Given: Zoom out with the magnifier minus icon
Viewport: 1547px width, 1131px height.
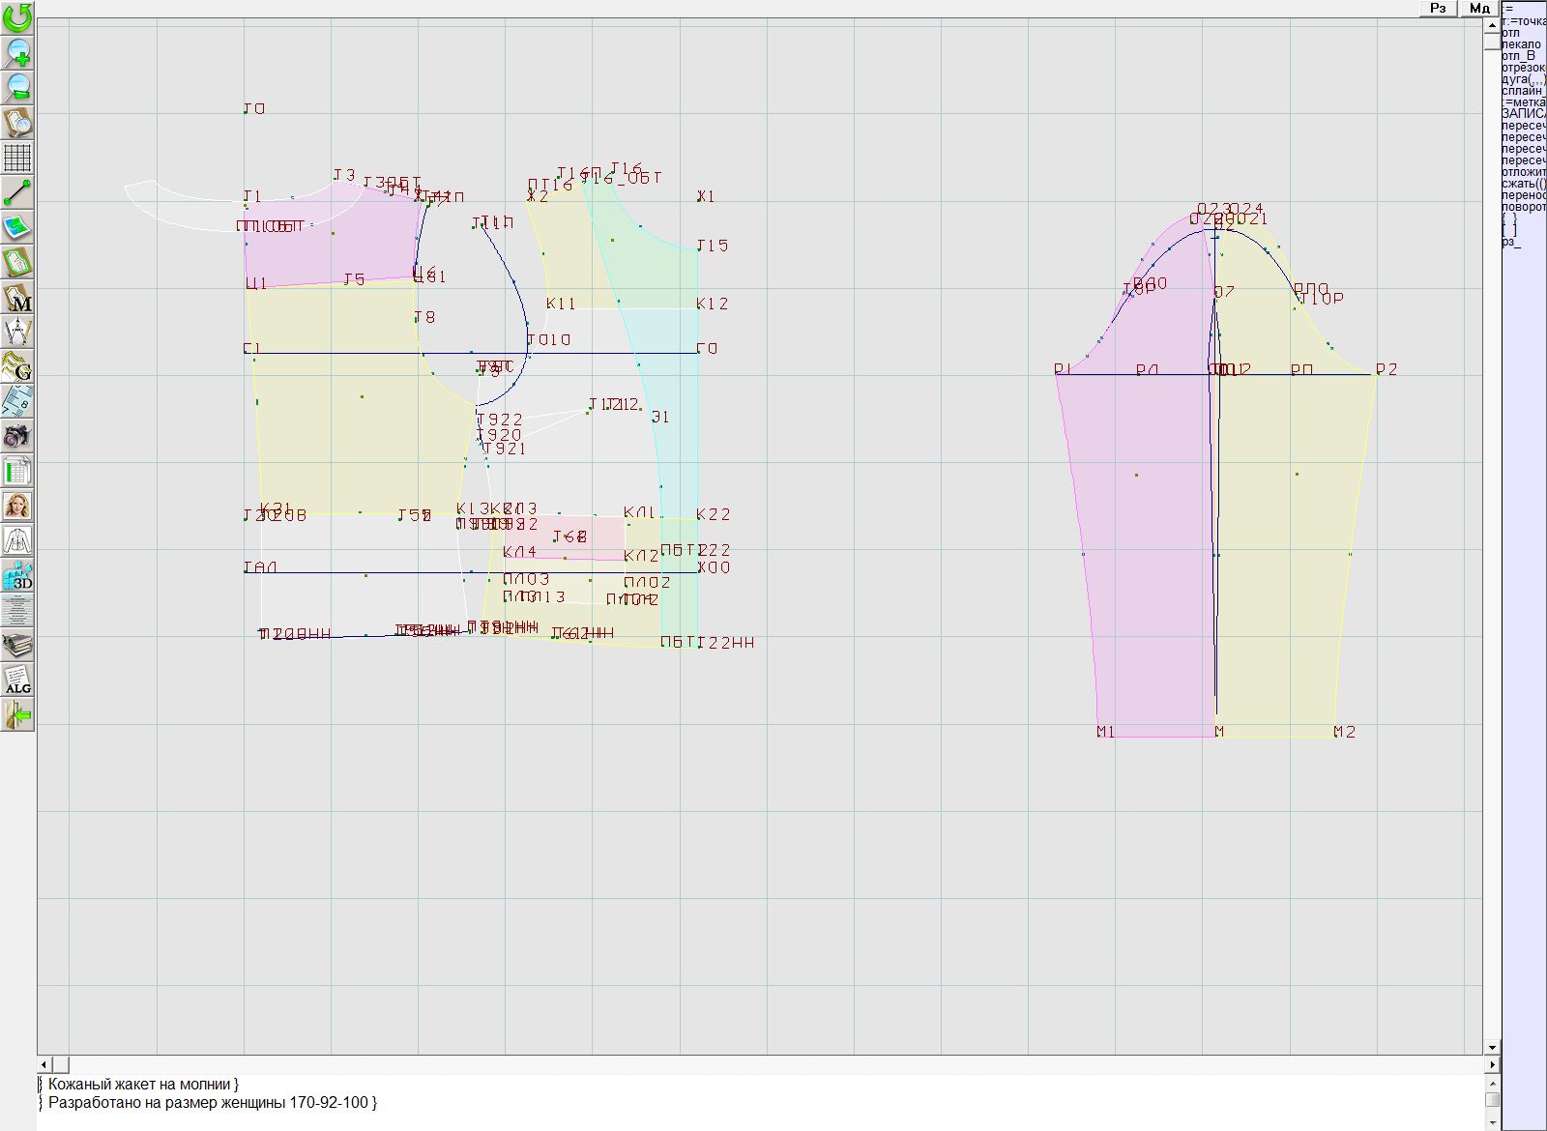Looking at the screenshot, I should tap(17, 87).
